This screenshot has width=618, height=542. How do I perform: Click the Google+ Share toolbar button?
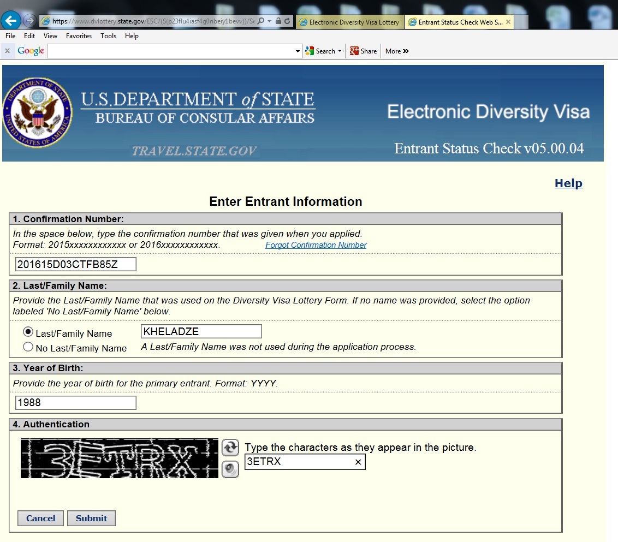[364, 51]
